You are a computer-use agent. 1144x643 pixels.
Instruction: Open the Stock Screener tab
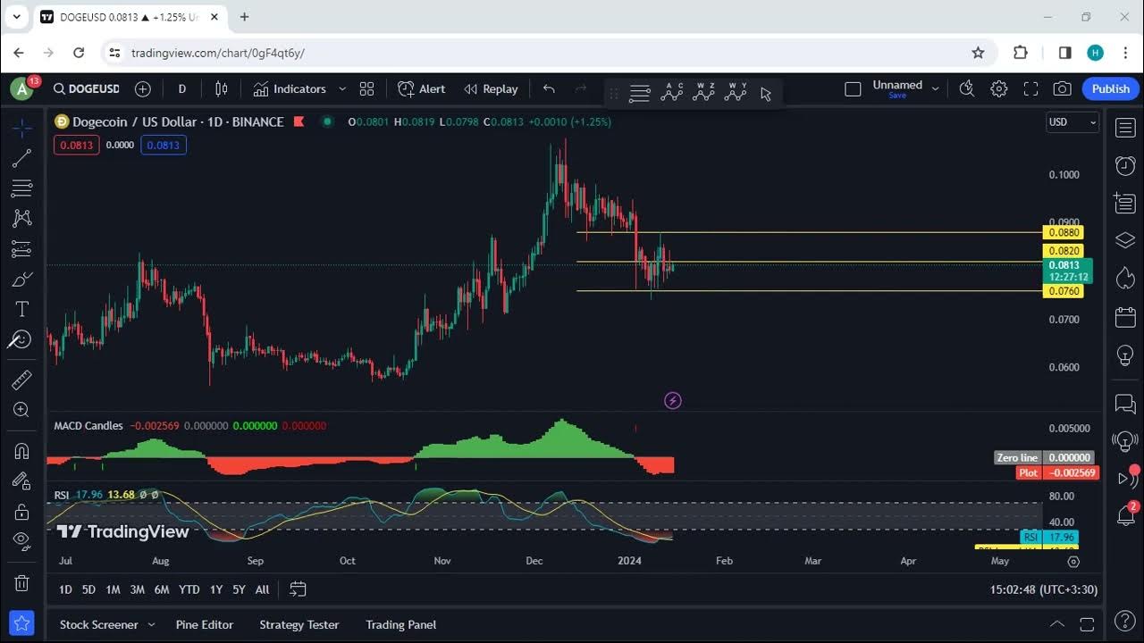98,624
